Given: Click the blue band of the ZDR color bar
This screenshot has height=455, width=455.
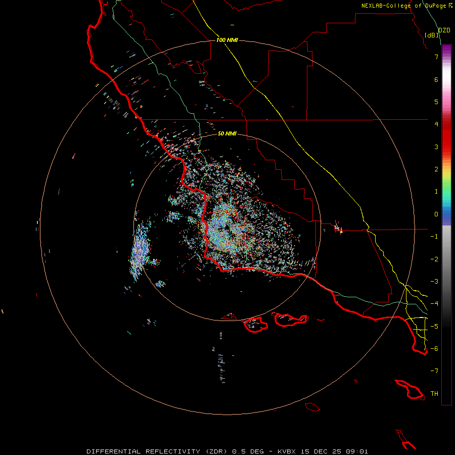Looking at the screenshot, I should pos(446,216).
